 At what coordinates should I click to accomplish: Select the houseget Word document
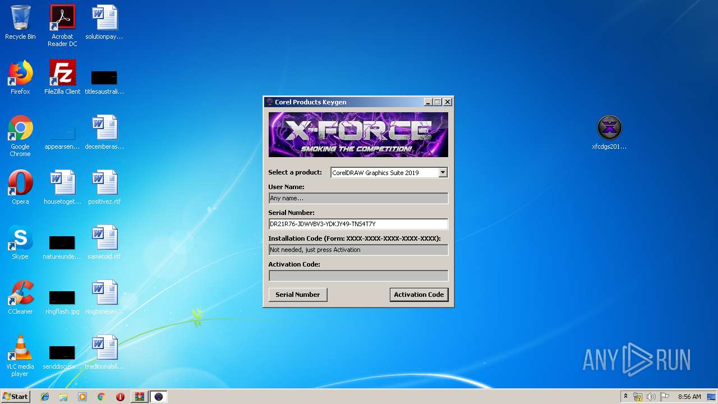click(62, 187)
